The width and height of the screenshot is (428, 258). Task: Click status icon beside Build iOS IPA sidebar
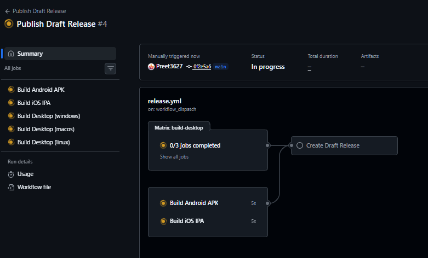pos(11,103)
